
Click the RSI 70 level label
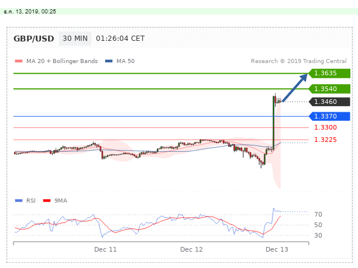318,214
